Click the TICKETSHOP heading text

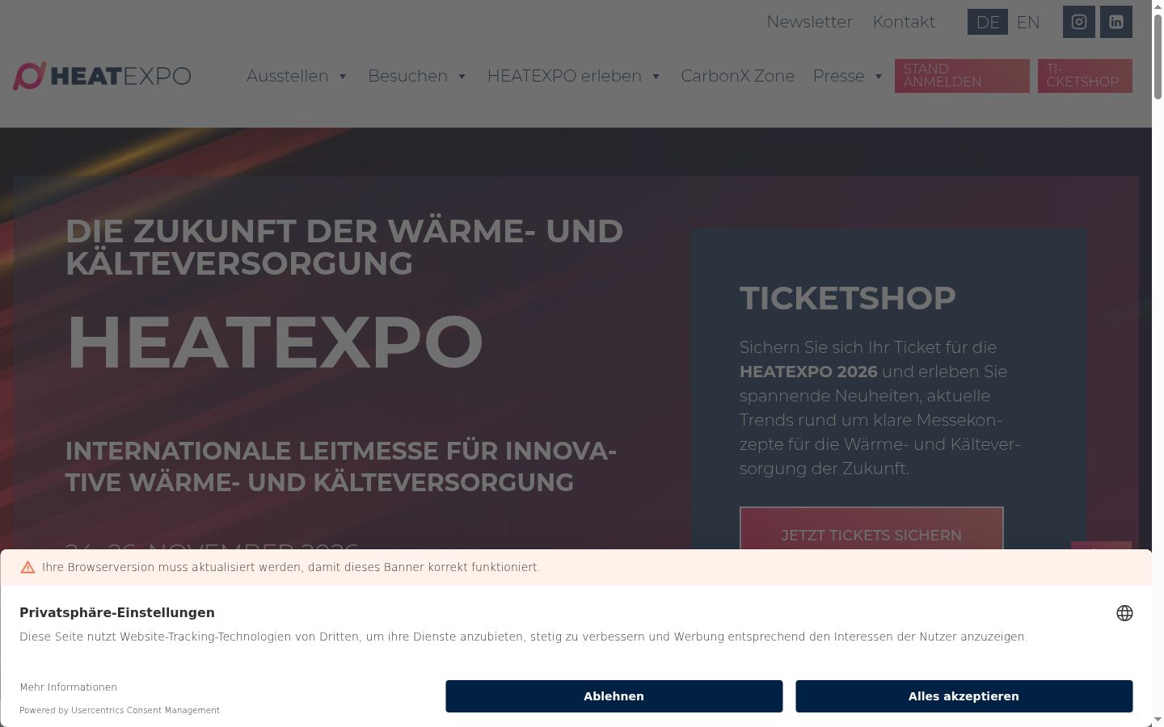pyautogui.click(x=847, y=298)
